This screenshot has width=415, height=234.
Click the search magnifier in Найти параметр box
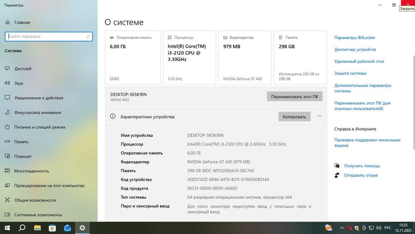point(88,36)
